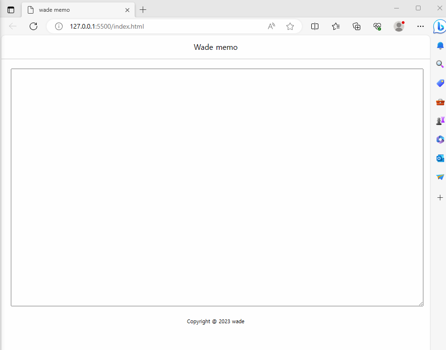Click the Copyright @ 2023 wade footer
Image resolution: width=446 pixels, height=350 pixels.
coord(216,321)
